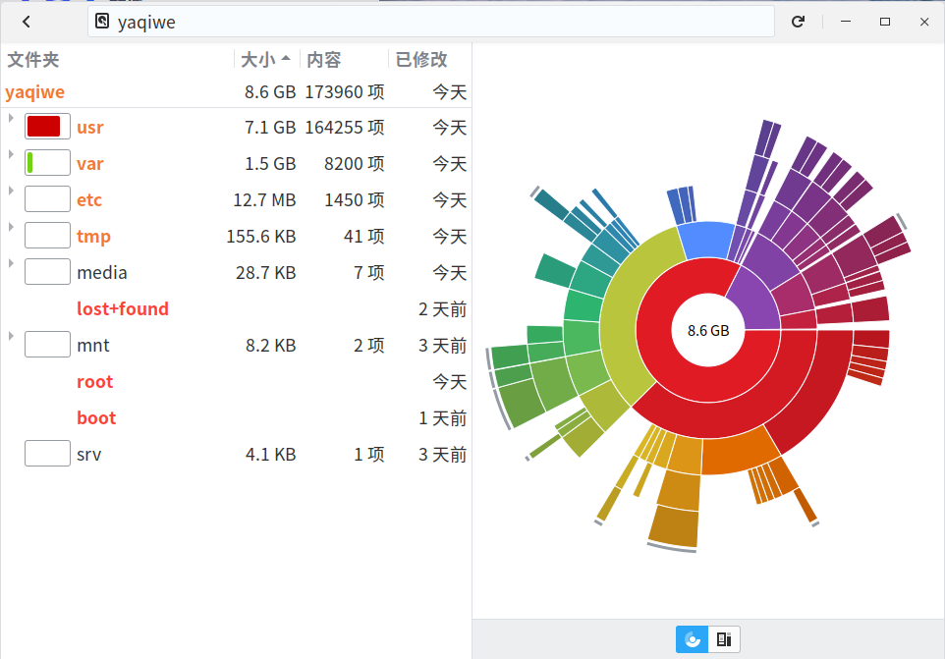
Task: Click the 8200 项 contents value
Action: pyautogui.click(x=355, y=164)
